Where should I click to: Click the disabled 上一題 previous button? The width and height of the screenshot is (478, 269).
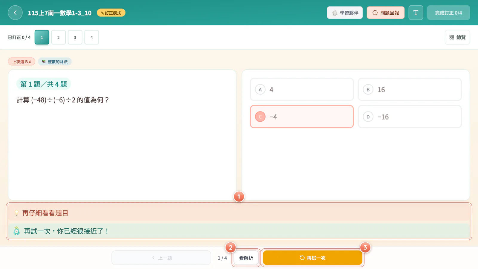[161, 258]
